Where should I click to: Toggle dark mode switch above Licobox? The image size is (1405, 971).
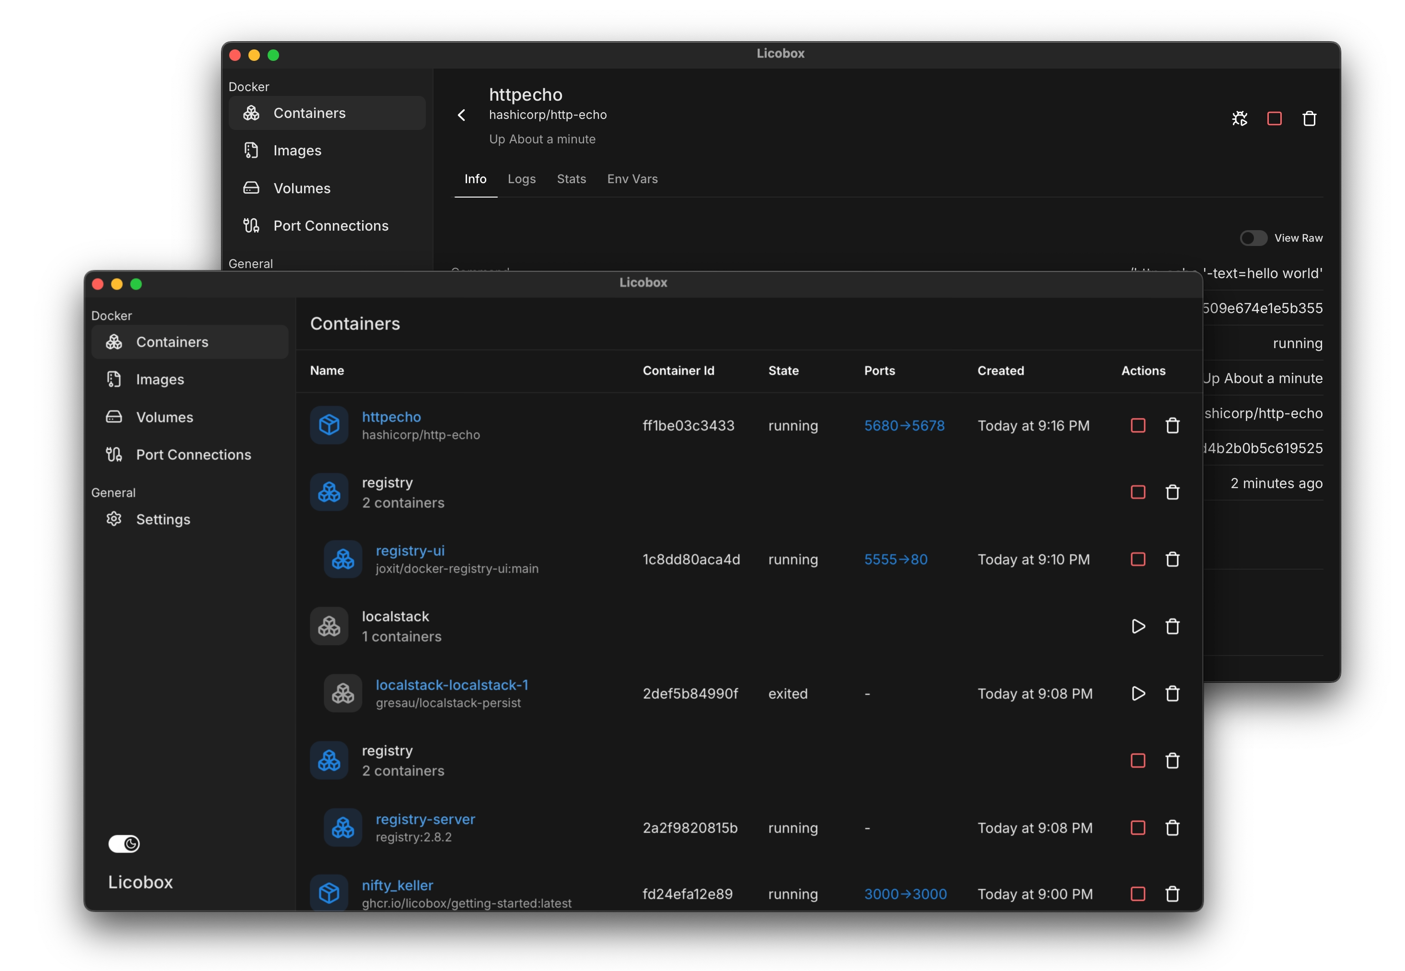[x=124, y=844]
